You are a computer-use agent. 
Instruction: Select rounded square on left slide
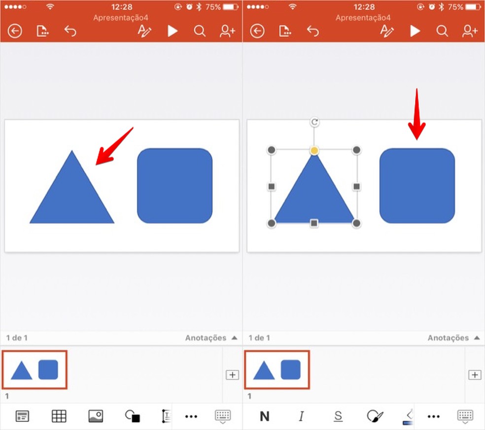tap(175, 186)
